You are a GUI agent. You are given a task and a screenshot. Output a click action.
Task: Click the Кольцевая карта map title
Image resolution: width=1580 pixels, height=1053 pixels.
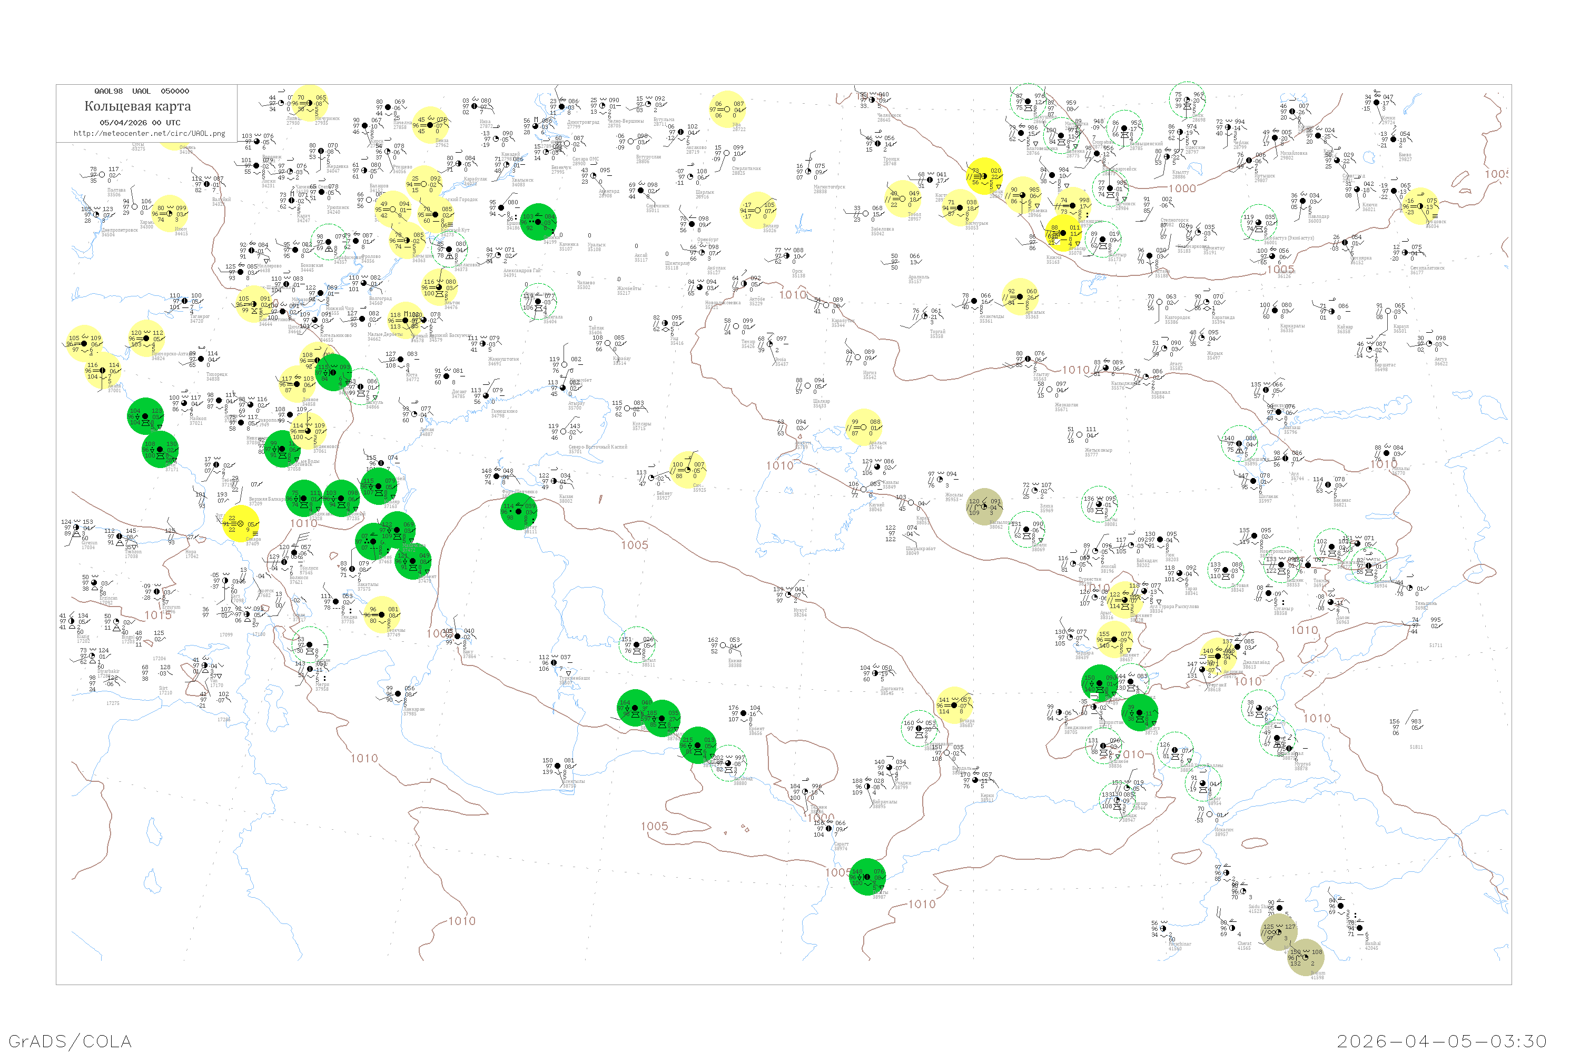[x=137, y=106]
